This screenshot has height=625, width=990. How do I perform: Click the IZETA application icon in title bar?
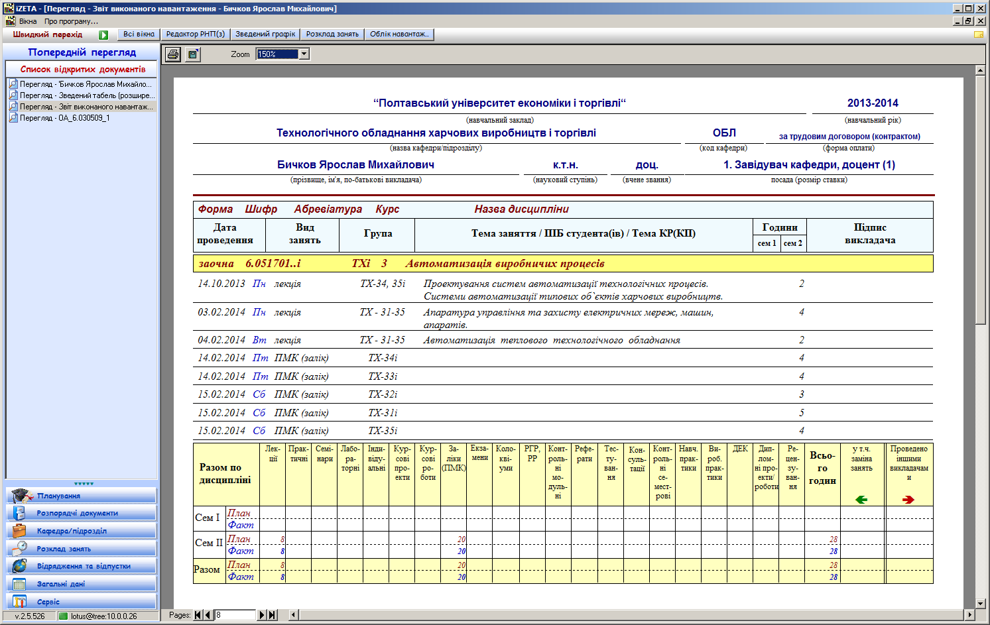pos(8,9)
